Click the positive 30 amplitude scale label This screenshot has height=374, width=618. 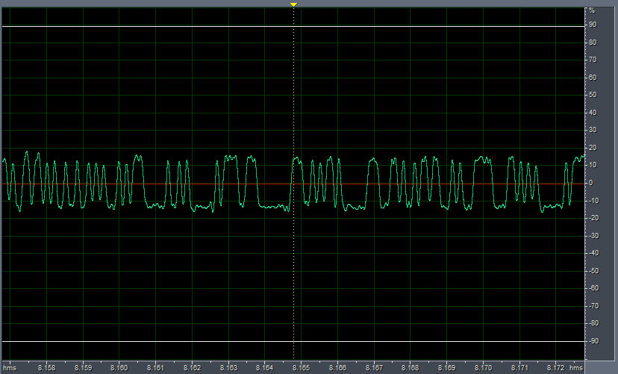pos(593,130)
